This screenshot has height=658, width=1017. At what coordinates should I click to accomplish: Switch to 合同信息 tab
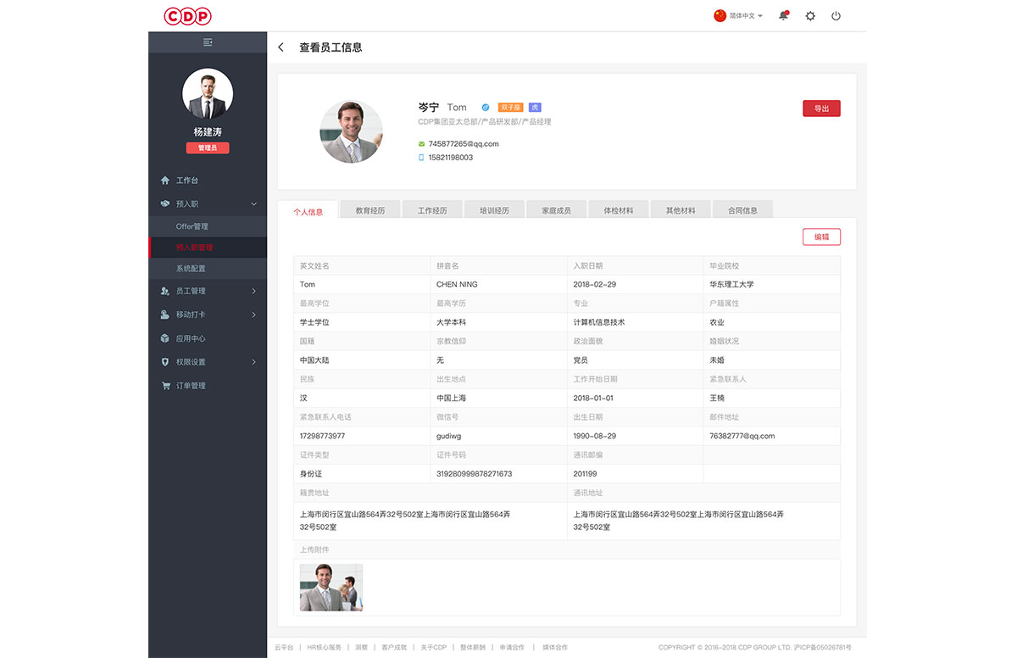[742, 210]
